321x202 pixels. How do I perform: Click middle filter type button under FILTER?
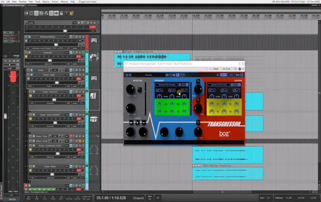coord(137,123)
